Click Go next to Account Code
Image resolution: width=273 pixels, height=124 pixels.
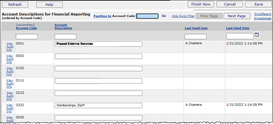164,16
